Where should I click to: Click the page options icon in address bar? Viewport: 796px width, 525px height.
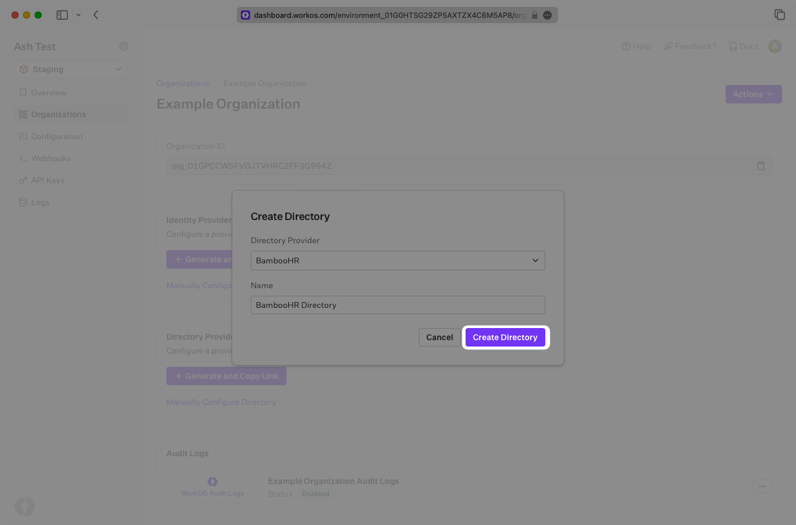[547, 15]
